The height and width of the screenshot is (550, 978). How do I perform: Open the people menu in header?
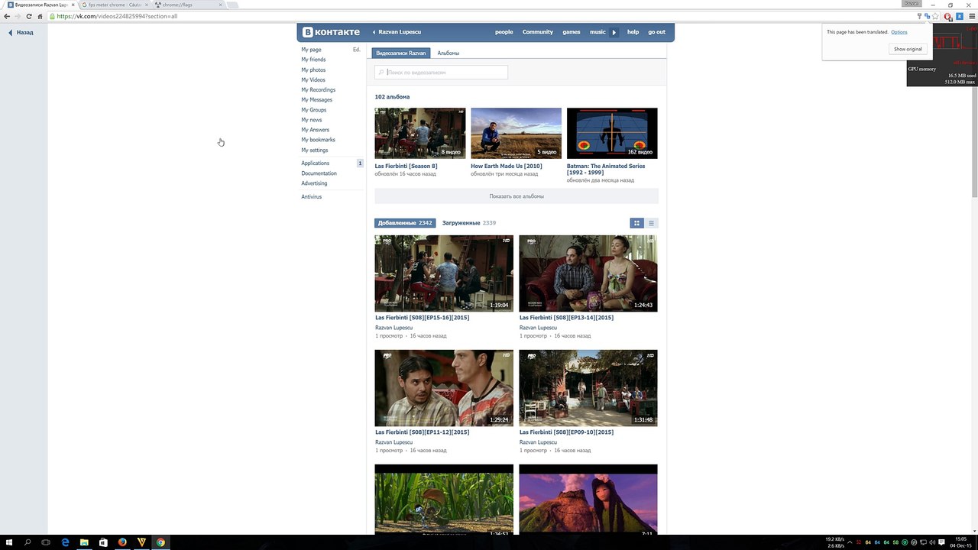pos(504,32)
